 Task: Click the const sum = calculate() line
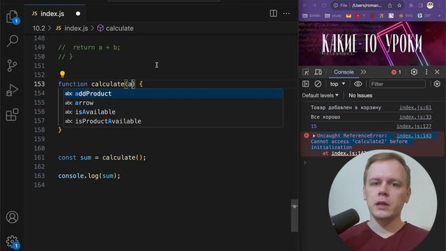point(102,158)
